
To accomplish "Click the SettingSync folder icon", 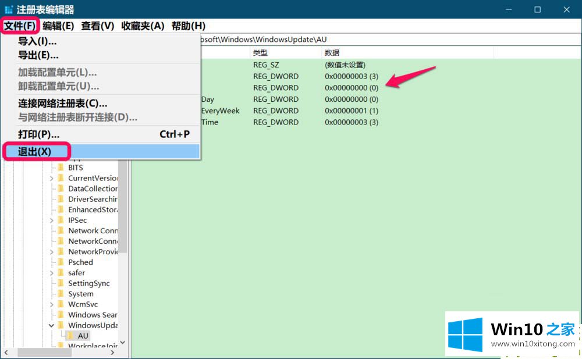I will tap(61, 283).
